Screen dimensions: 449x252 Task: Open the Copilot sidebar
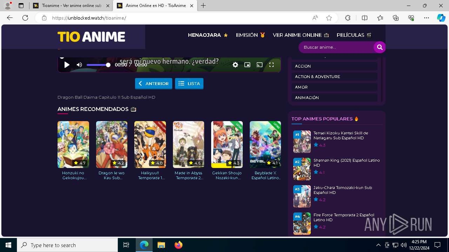point(441,18)
